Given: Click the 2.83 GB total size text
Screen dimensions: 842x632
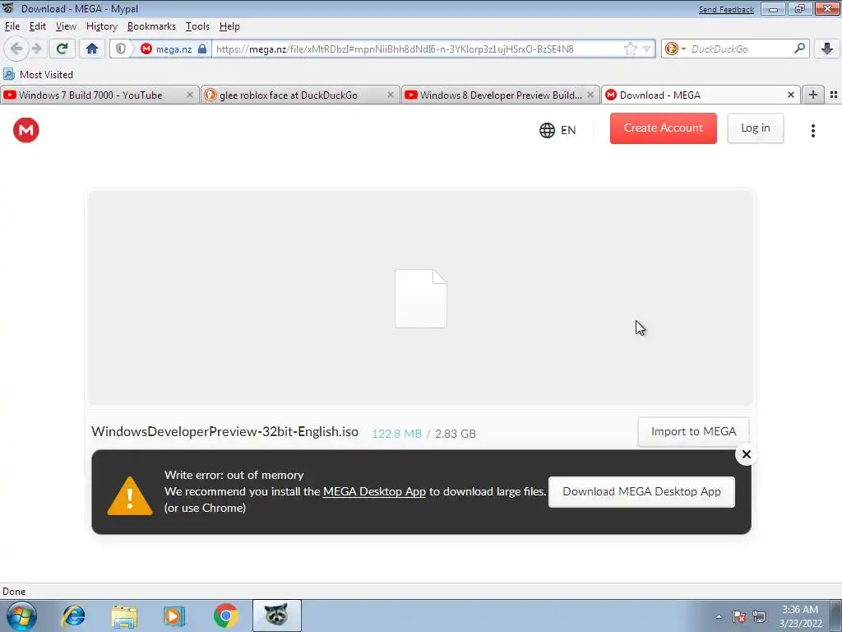Looking at the screenshot, I should pyautogui.click(x=456, y=434).
